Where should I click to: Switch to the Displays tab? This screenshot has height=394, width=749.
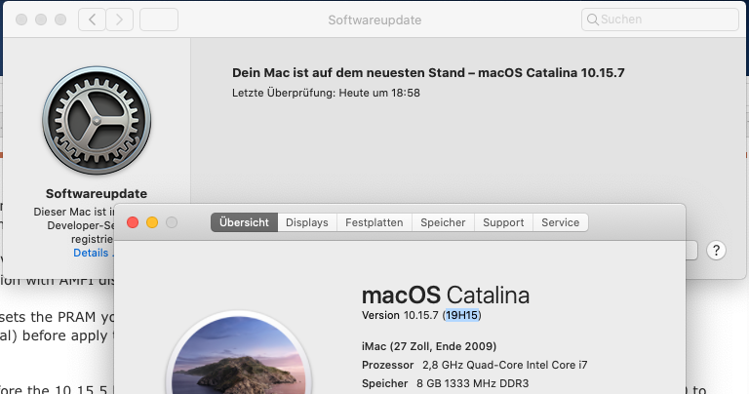point(307,222)
